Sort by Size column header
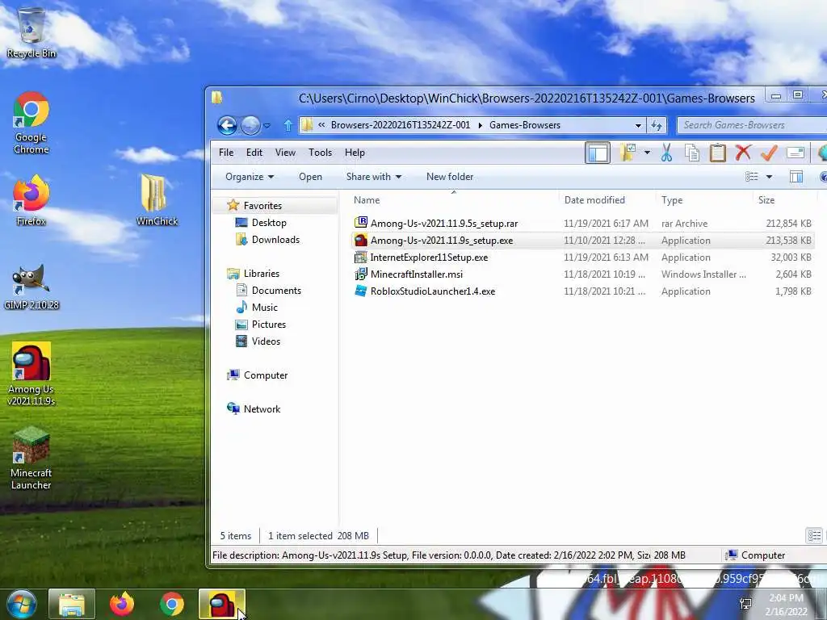This screenshot has width=827, height=620. click(785, 200)
